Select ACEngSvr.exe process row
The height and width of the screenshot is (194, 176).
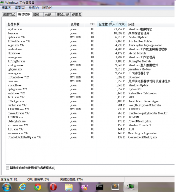(x=90, y=61)
